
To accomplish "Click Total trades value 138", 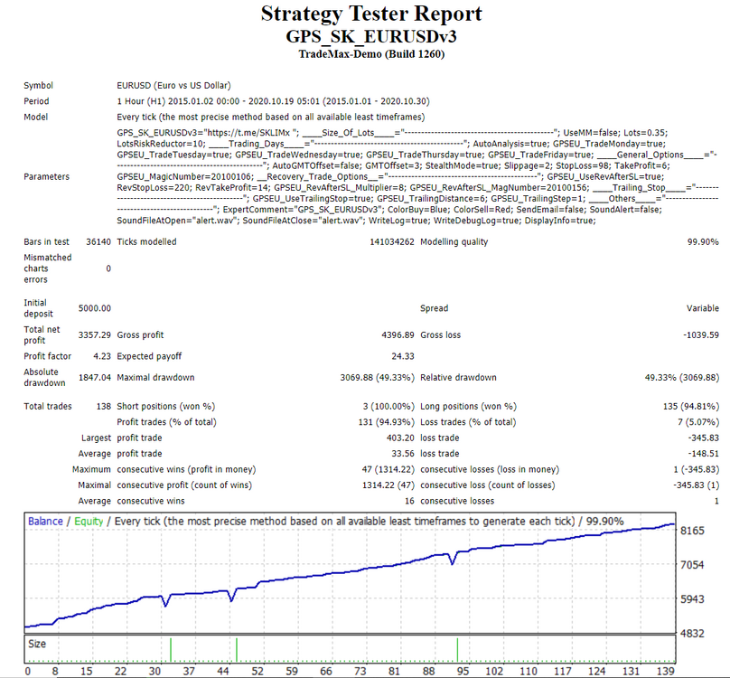I will tap(103, 406).
